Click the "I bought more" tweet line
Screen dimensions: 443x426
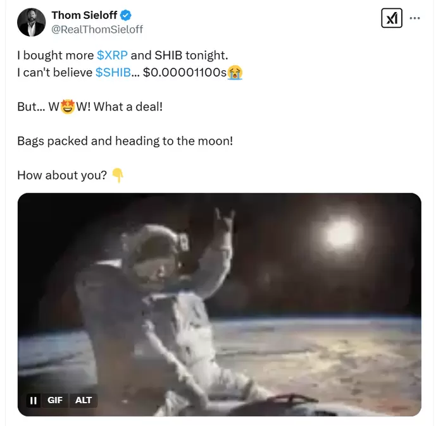[56, 55]
